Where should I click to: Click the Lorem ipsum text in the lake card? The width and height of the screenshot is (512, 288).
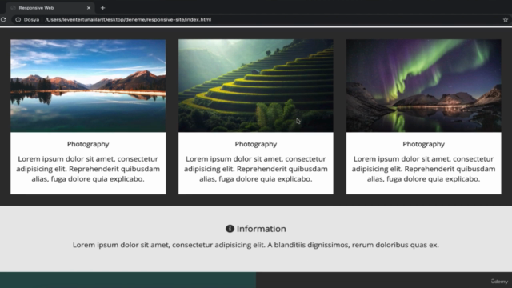(88, 169)
